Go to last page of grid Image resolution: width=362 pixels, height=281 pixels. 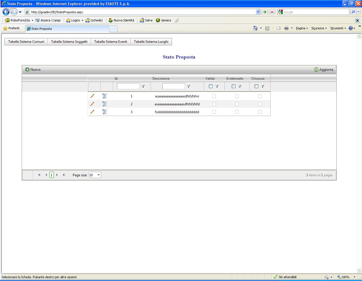(x=64, y=175)
